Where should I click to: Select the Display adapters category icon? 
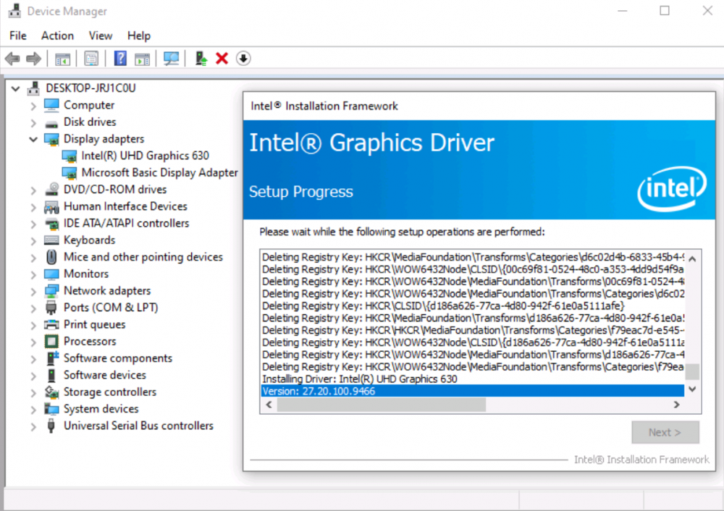pyautogui.click(x=51, y=139)
